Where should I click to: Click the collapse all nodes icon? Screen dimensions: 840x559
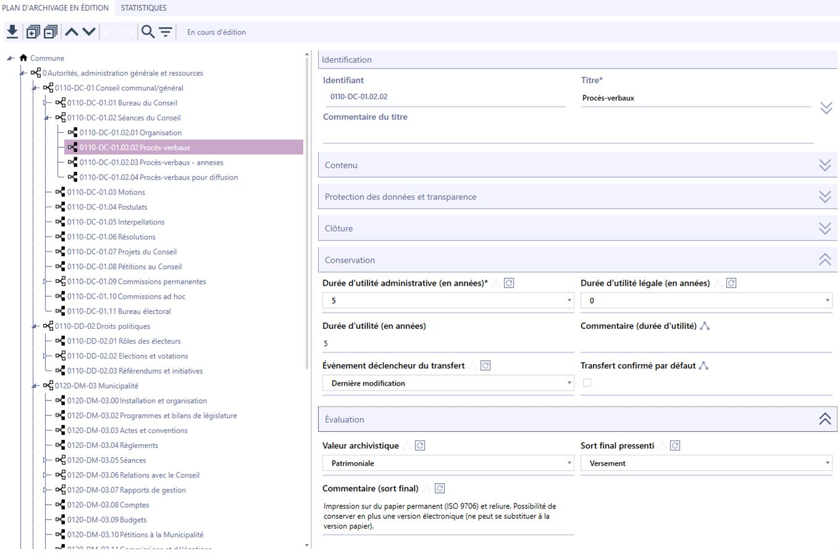[x=51, y=31]
